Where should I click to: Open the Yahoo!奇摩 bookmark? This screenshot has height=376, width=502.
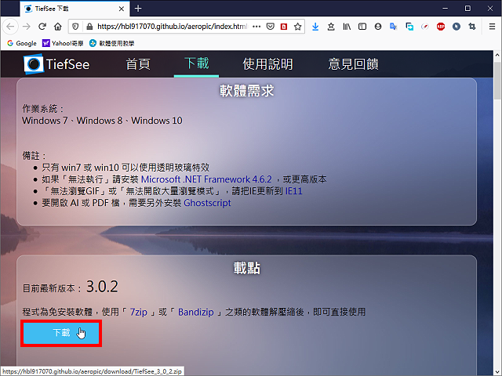point(63,43)
